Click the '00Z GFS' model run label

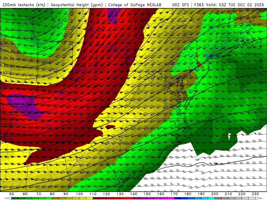[x=181, y=5]
